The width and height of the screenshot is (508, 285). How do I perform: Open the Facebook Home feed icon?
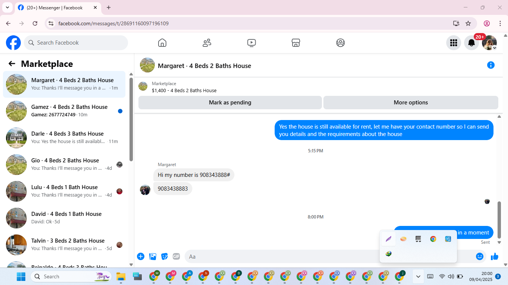tap(162, 43)
